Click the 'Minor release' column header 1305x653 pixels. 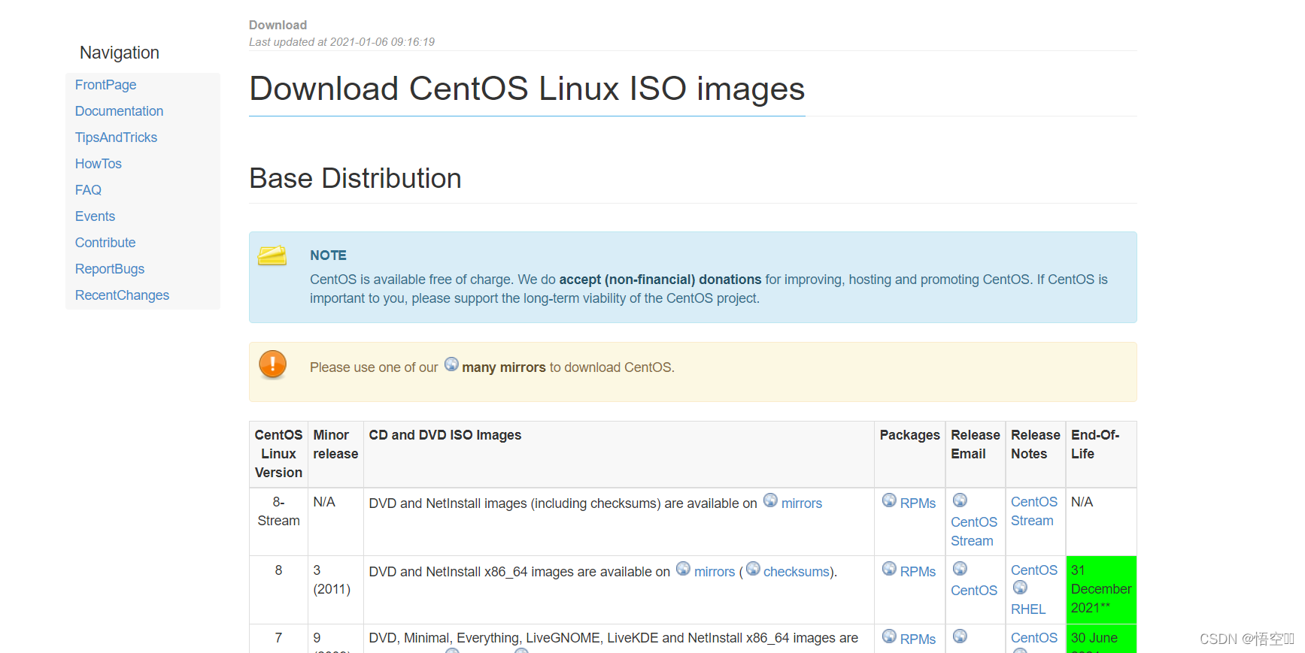(x=335, y=455)
